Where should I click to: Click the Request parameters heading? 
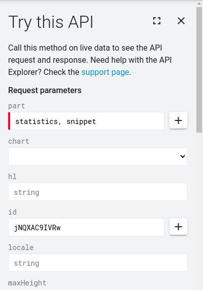pyautogui.click(x=45, y=91)
